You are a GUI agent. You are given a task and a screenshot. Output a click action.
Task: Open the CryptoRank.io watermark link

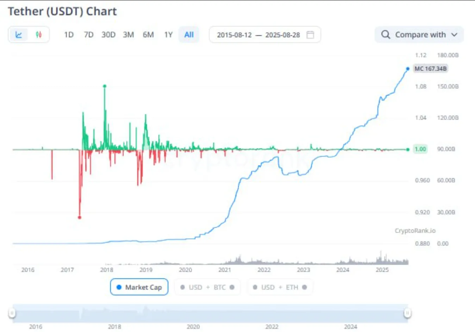pos(415,230)
